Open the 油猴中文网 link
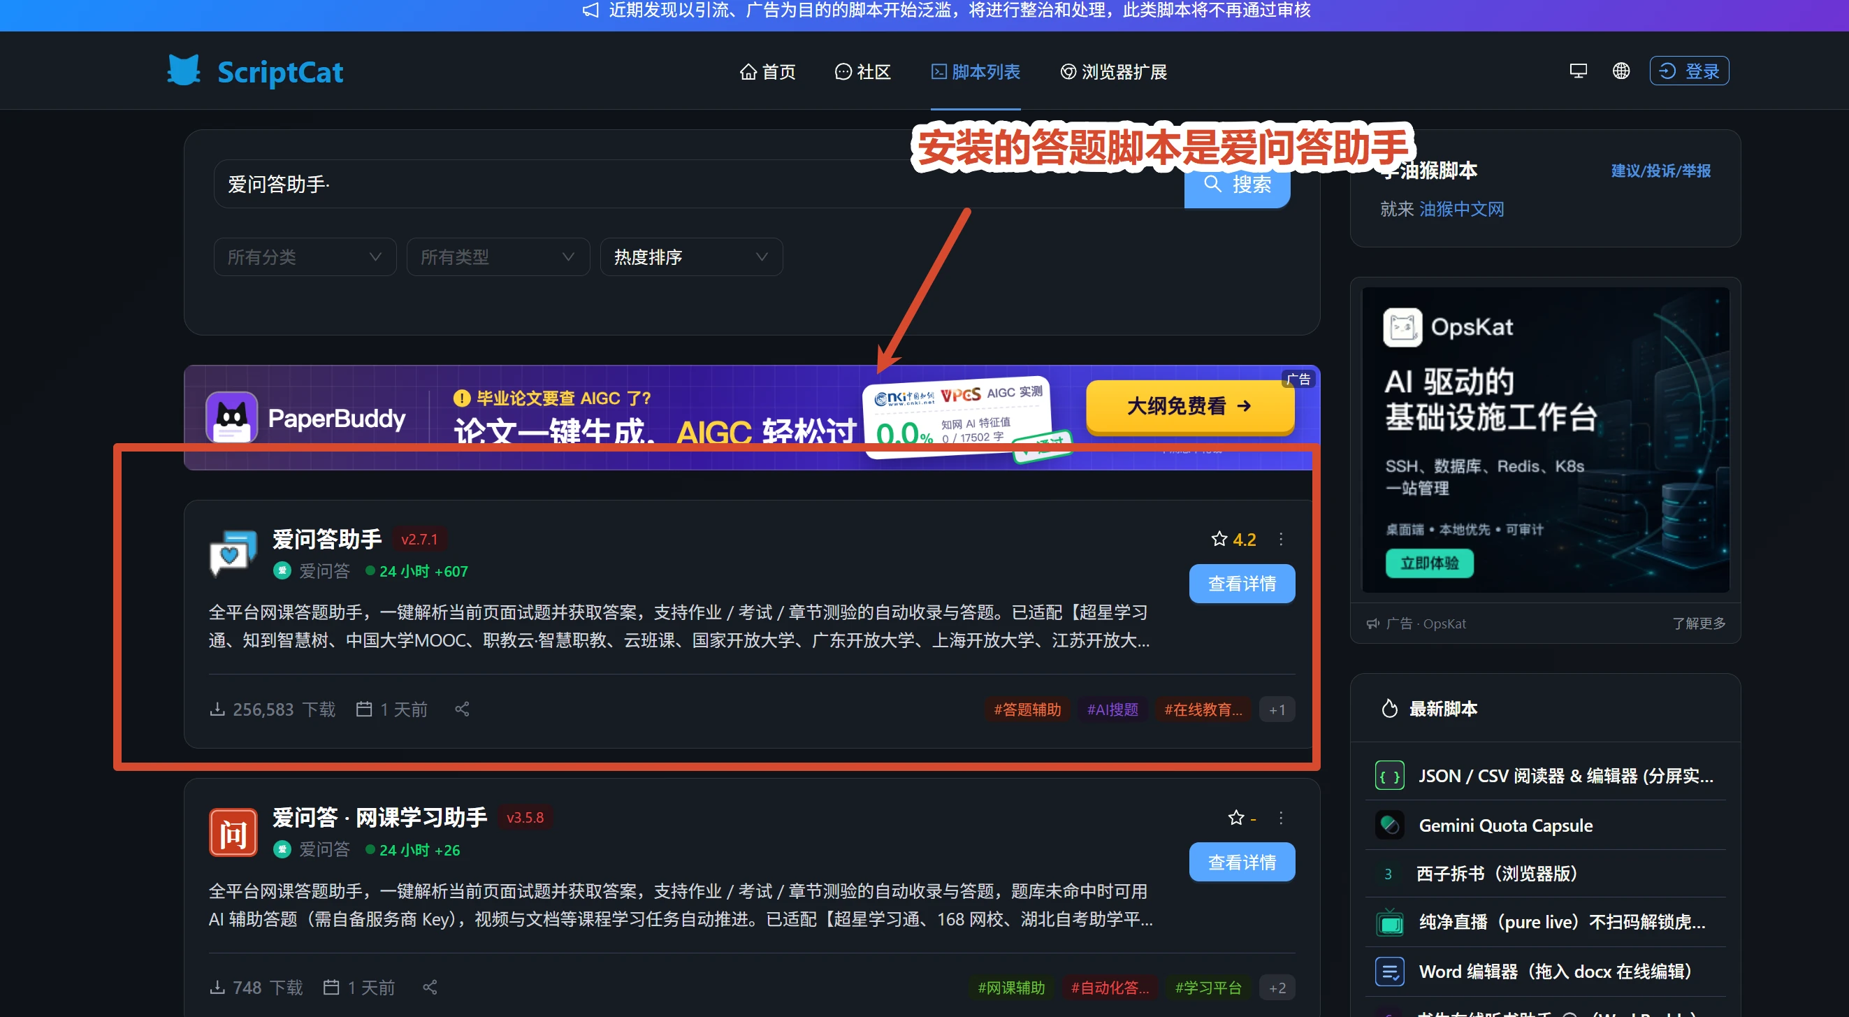The width and height of the screenshot is (1849, 1017). click(1461, 209)
